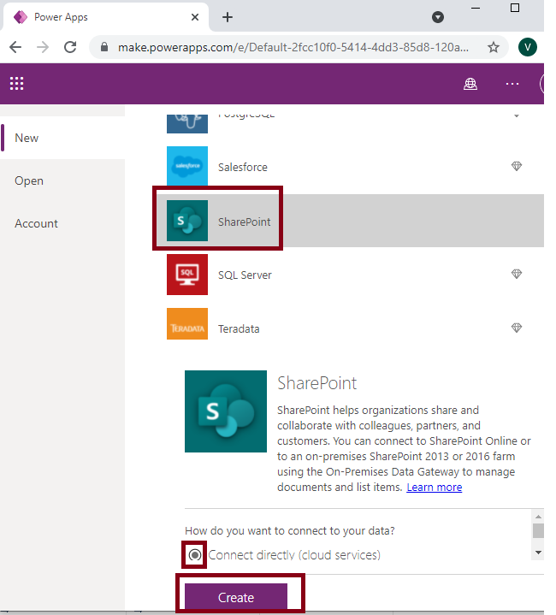Click the Teradata connector icon

click(x=187, y=324)
